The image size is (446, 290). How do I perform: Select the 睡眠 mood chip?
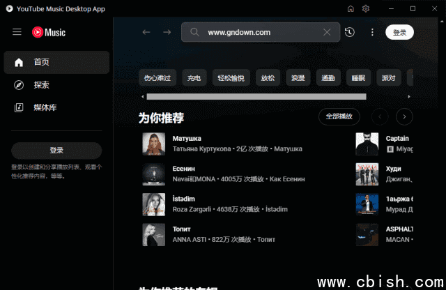358,78
